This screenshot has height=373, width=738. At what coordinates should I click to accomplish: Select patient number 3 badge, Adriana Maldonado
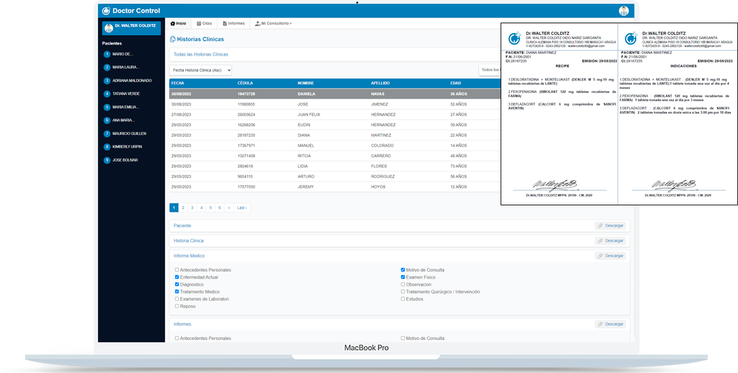point(107,80)
